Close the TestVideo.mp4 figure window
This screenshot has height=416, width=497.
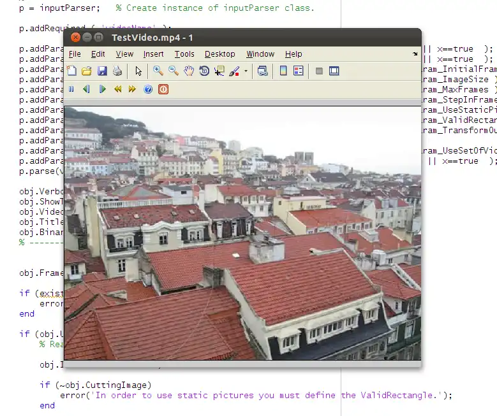coord(75,38)
